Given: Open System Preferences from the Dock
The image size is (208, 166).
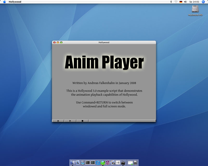Looking at the screenshot, I should coord(118,163).
